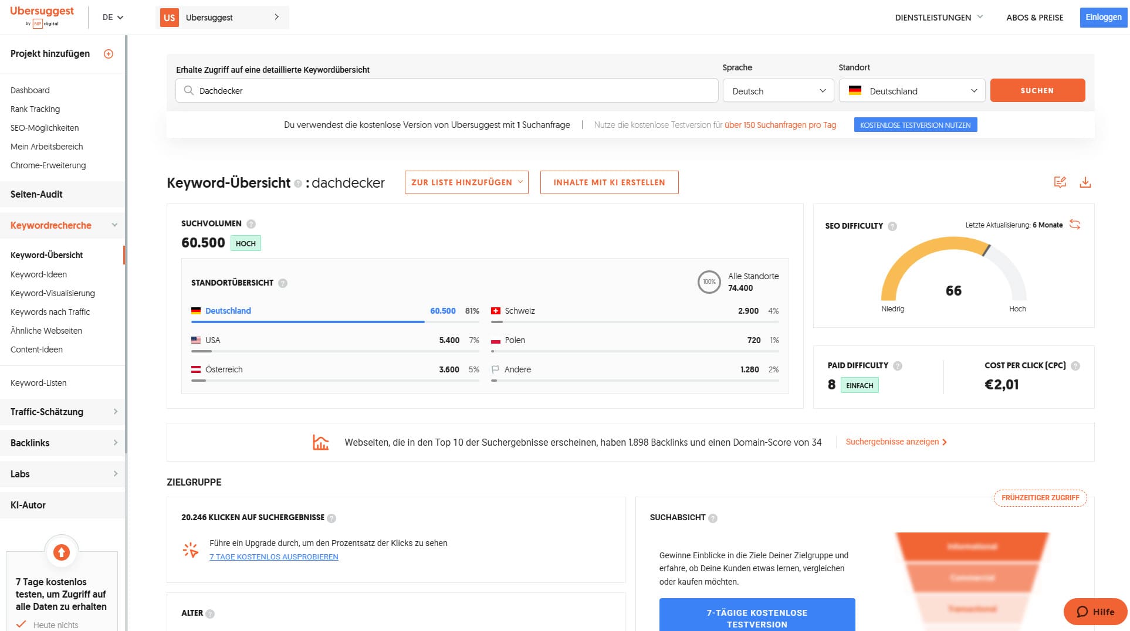Image resolution: width=1130 pixels, height=631 pixels.
Task: Click the Ubersuggest logo
Action: [x=42, y=16]
